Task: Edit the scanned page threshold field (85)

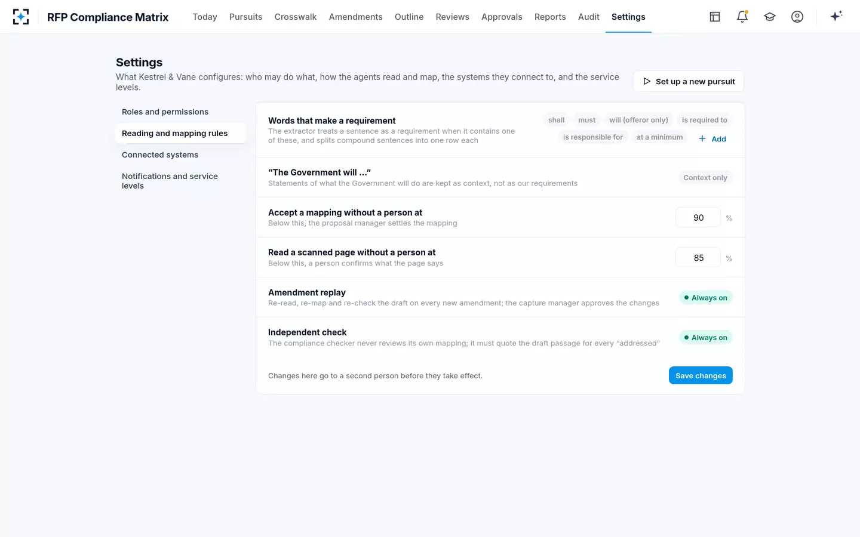Action: [698, 258]
